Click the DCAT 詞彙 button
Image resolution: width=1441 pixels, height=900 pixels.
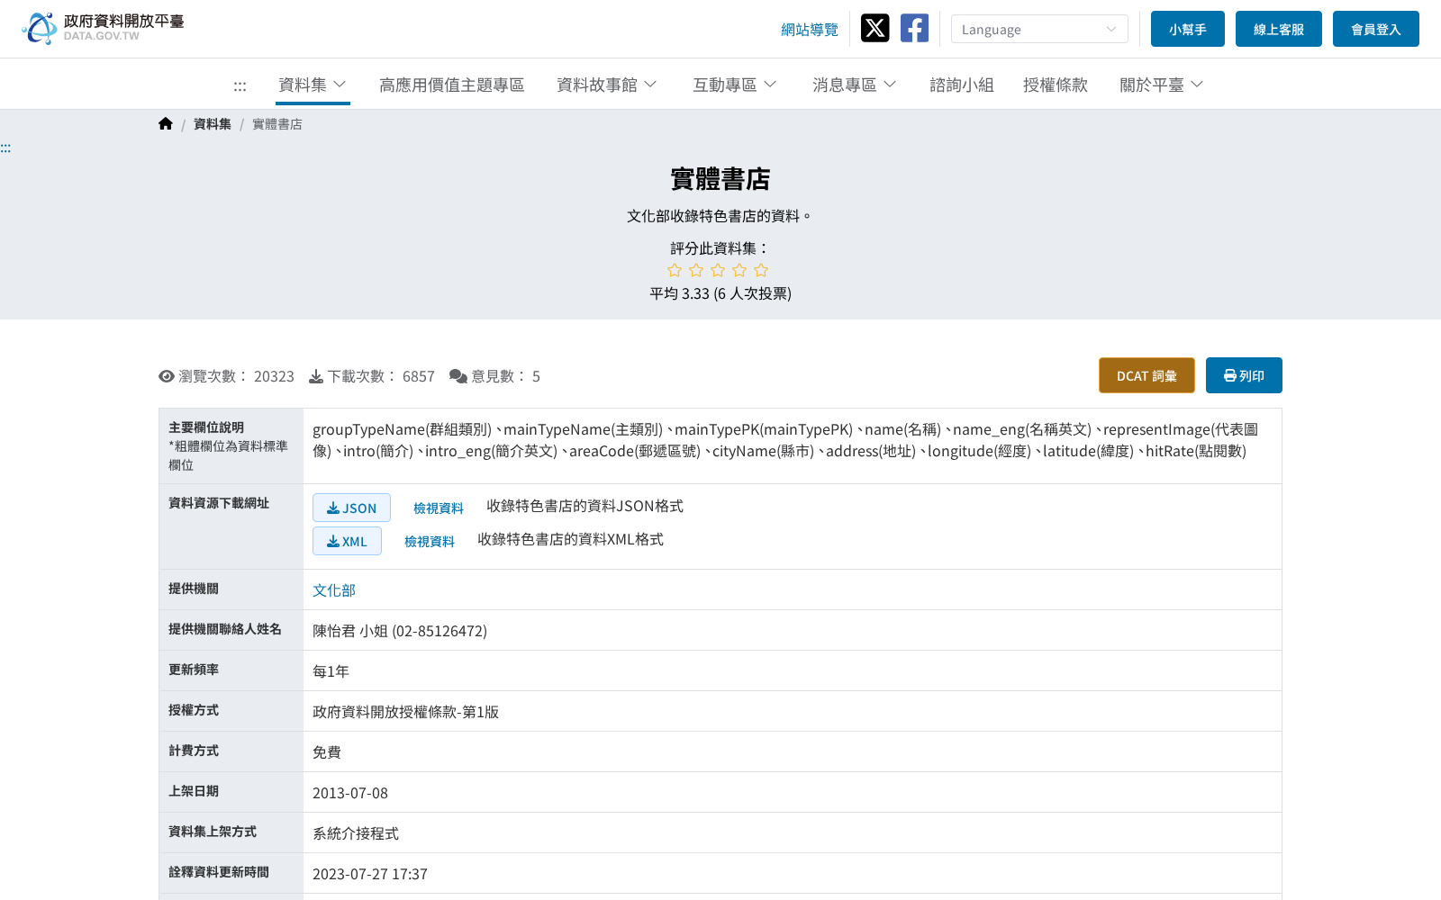1146,375
